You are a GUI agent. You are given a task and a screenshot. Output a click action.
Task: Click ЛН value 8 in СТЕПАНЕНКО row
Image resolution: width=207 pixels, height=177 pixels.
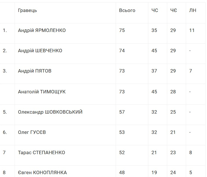click(x=191, y=152)
